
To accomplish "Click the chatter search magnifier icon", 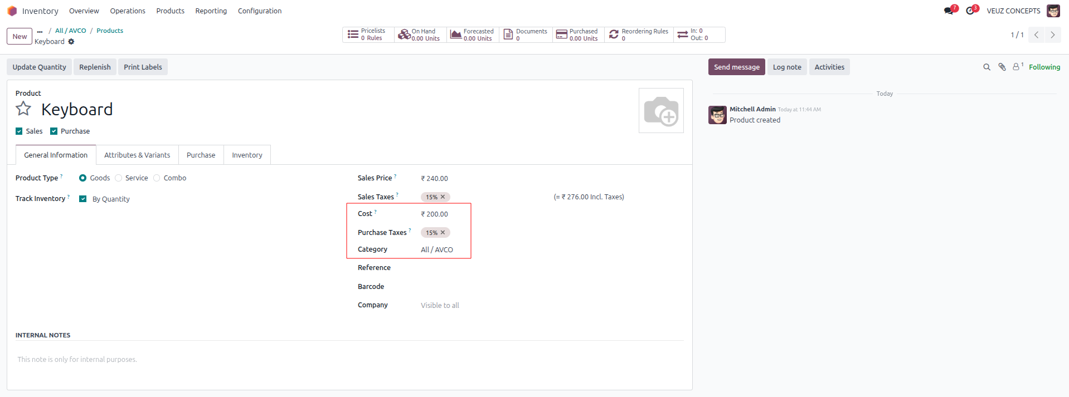I will [987, 67].
